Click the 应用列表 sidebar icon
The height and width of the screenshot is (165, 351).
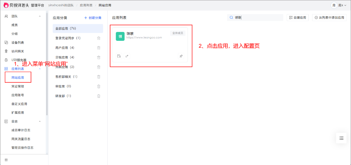6,69
